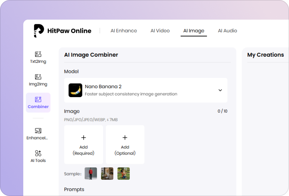Image resolution: width=289 pixels, height=196 pixels.
Task: Open the AI Tools sidebar item
Action: click(x=38, y=156)
